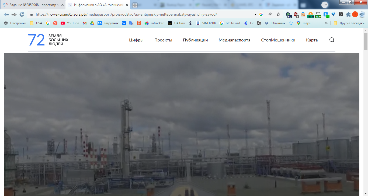The height and width of the screenshot is (196, 368).
Task: Open the maps bookmark
Action: click(304, 23)
